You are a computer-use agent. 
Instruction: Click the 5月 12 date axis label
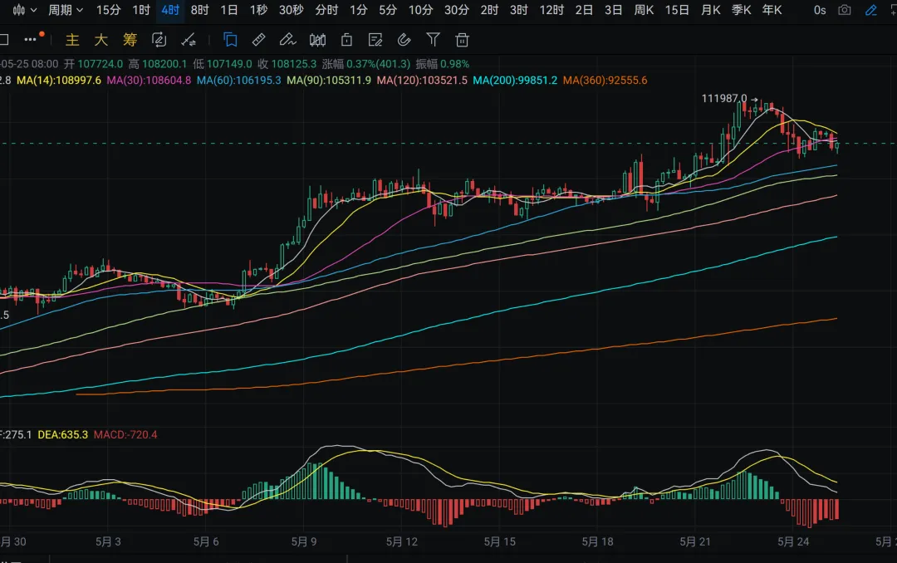[x=402, y=542]
